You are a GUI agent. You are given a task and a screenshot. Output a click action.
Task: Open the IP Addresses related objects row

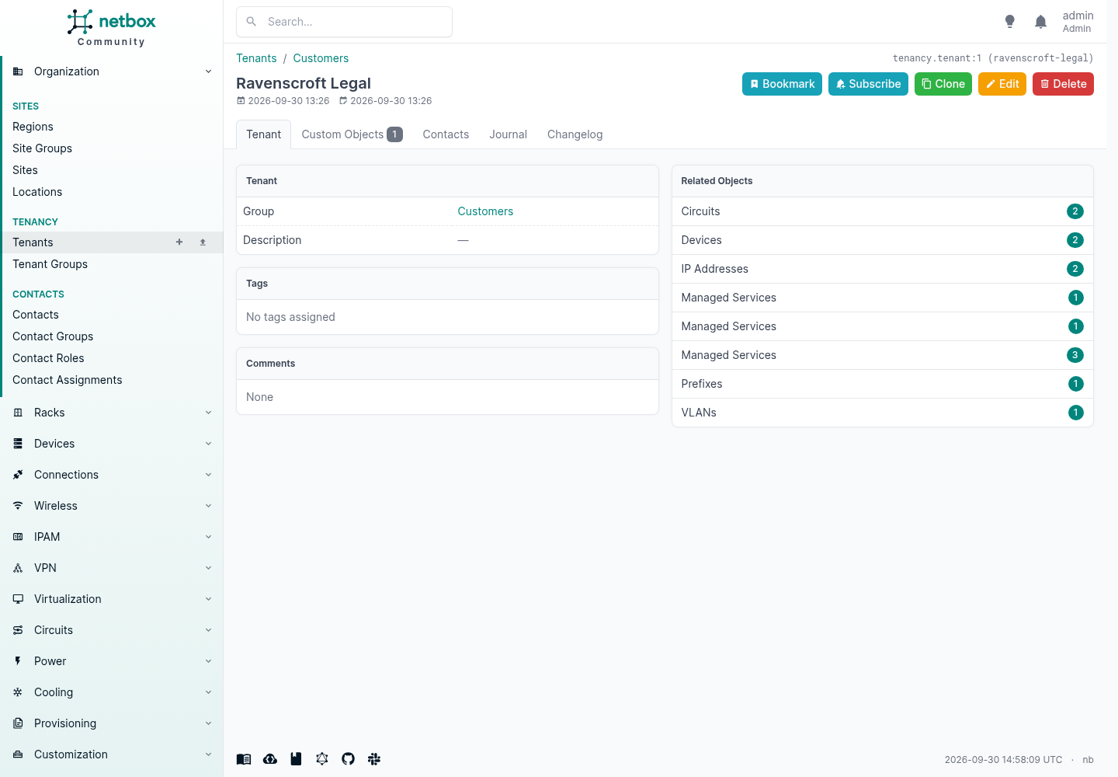(x=882, y=269)
